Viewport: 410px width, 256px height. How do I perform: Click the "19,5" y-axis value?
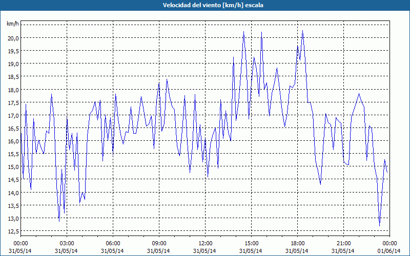14,51
